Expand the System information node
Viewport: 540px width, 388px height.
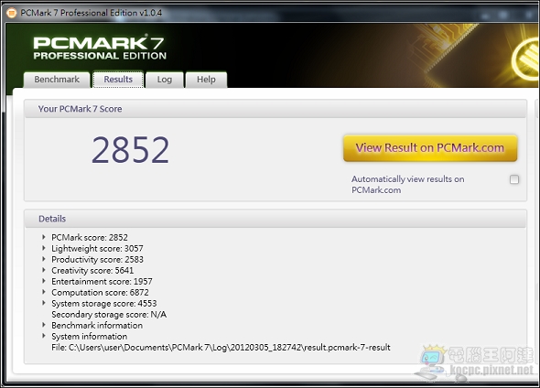tap(44, 336)
